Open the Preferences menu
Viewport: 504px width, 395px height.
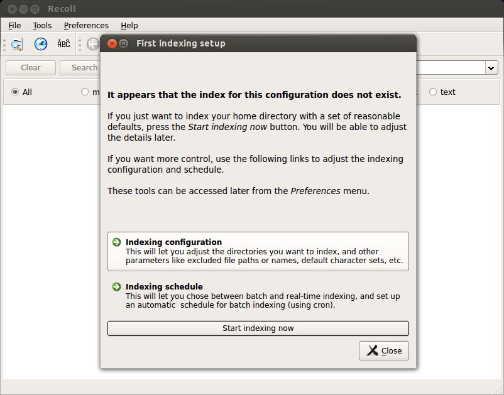(x=86, y=25)
